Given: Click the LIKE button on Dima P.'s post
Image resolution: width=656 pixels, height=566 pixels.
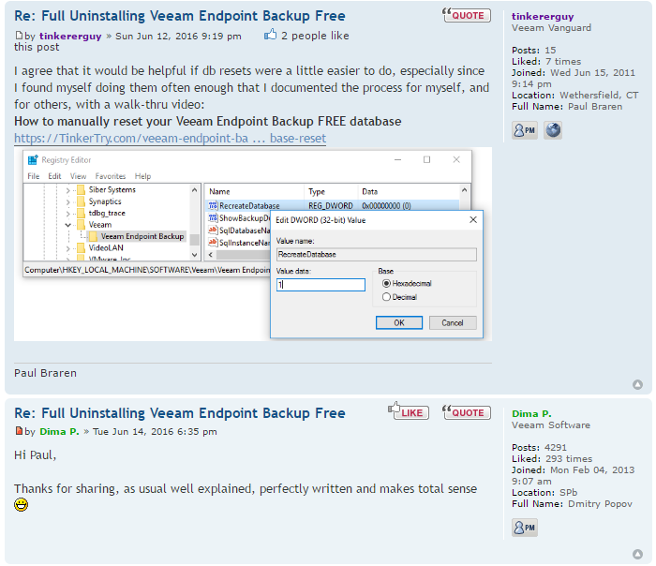Looking at the screenshot, I should [409, 412].
